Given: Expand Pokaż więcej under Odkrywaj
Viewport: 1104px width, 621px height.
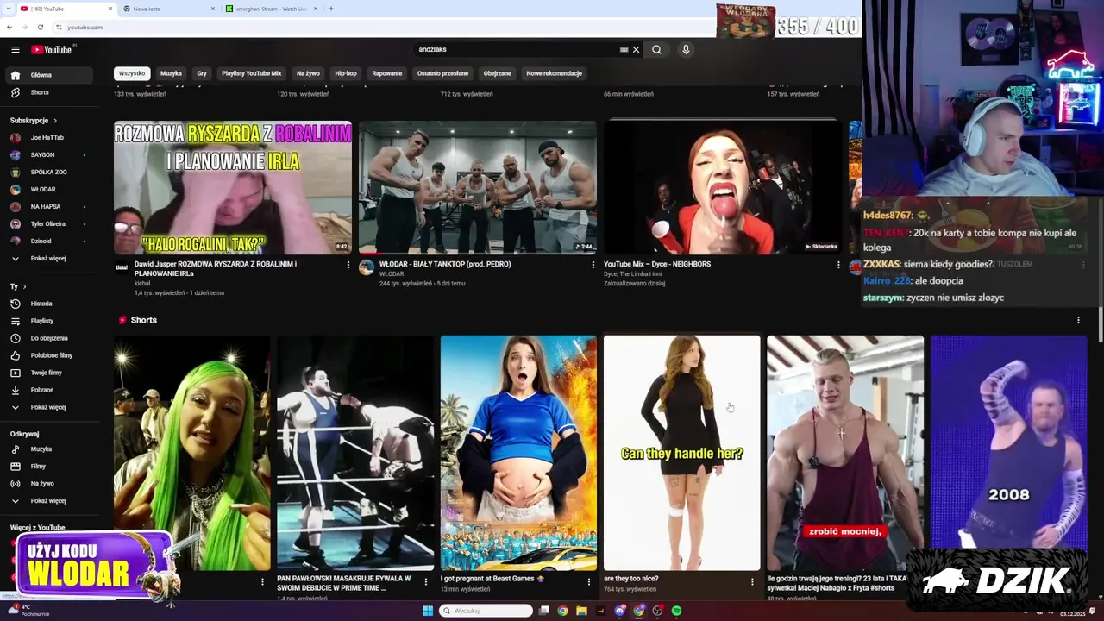Looking at the screenshot, I should (x=47, y=501).
